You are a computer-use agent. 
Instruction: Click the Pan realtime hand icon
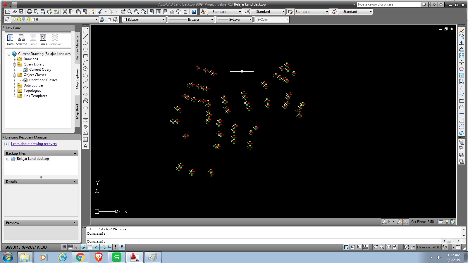123,12
